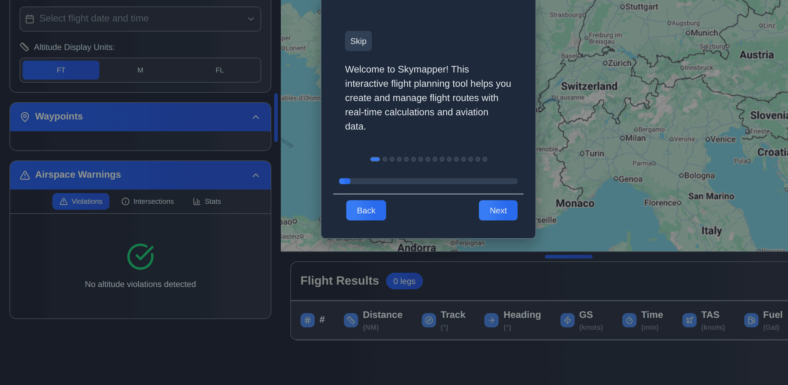788x385 pixels.
Task: Select FT altitude units
Action: click(x=61, y=70)
